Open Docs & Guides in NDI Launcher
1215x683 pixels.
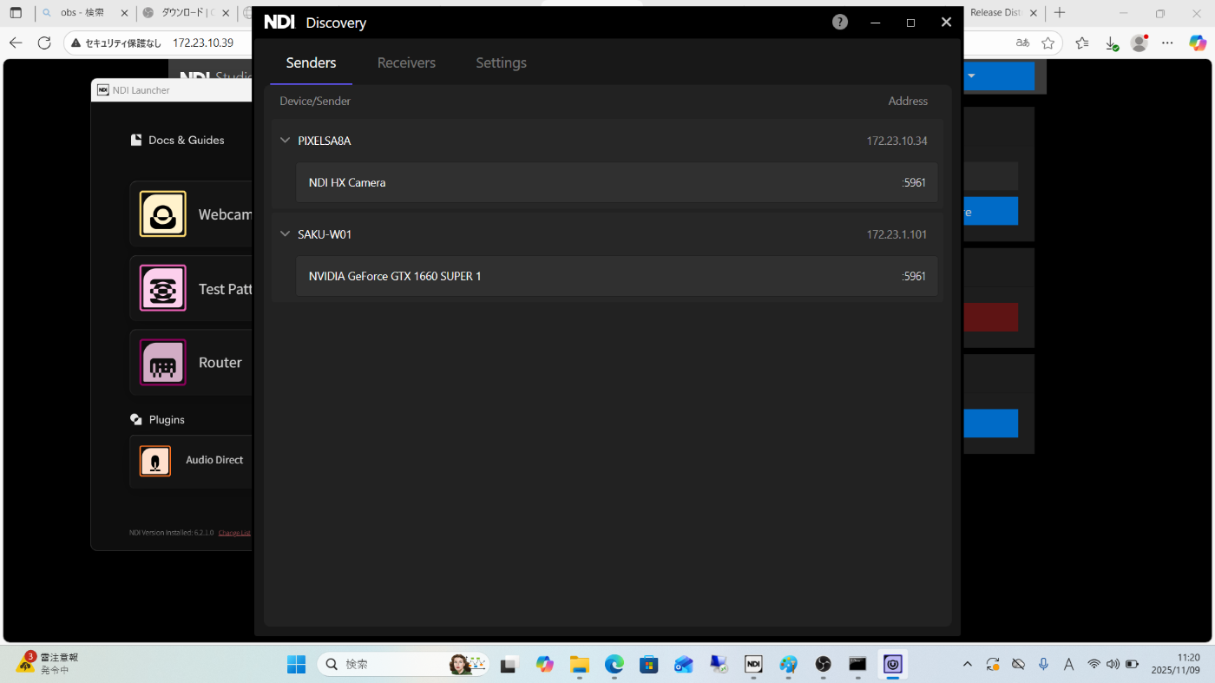click(x=177, y=140)
